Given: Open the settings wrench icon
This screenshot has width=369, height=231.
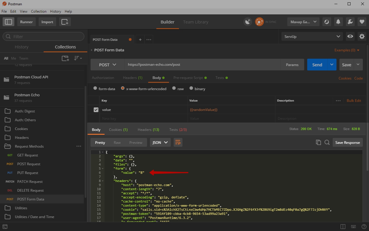Looking at the screenshot, I should tap(350, 22).
